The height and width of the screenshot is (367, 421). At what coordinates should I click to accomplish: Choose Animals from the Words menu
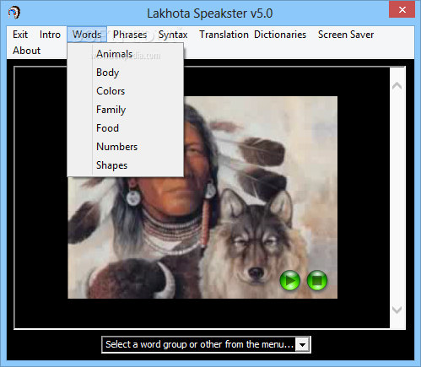[126, 54]
